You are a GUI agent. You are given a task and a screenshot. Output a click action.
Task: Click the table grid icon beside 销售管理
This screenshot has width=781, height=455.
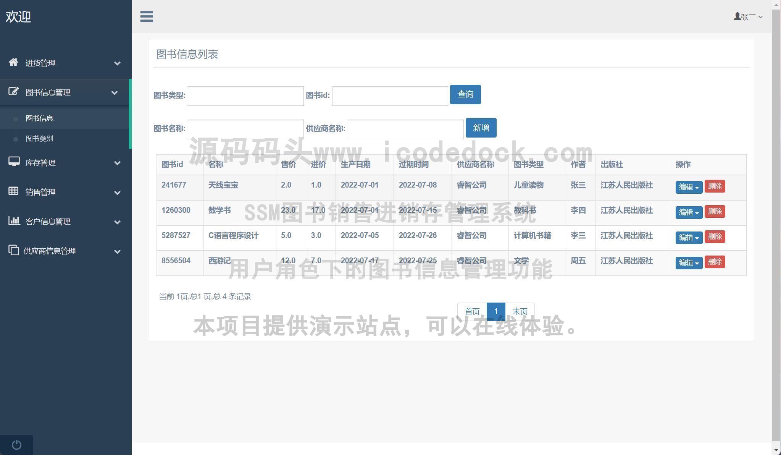13,191
